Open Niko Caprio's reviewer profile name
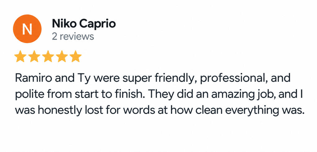The image size is (317, 152). pyautogui.click(x=84, y=24)
